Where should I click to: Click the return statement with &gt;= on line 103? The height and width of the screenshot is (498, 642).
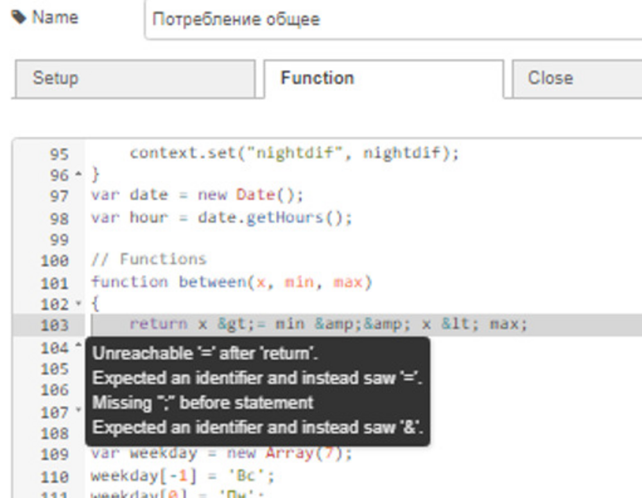[328, 325]
